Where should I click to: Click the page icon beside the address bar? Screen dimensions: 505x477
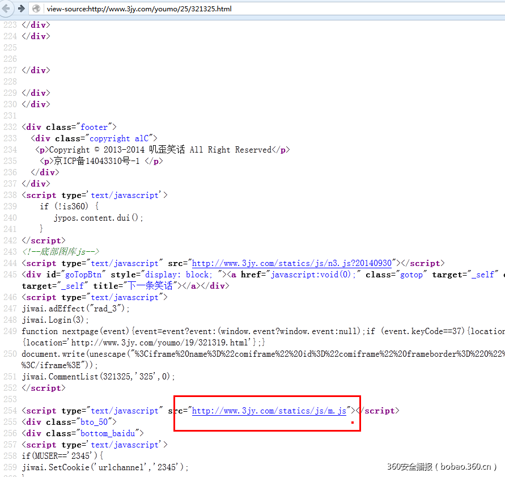(x=35, y=9)
